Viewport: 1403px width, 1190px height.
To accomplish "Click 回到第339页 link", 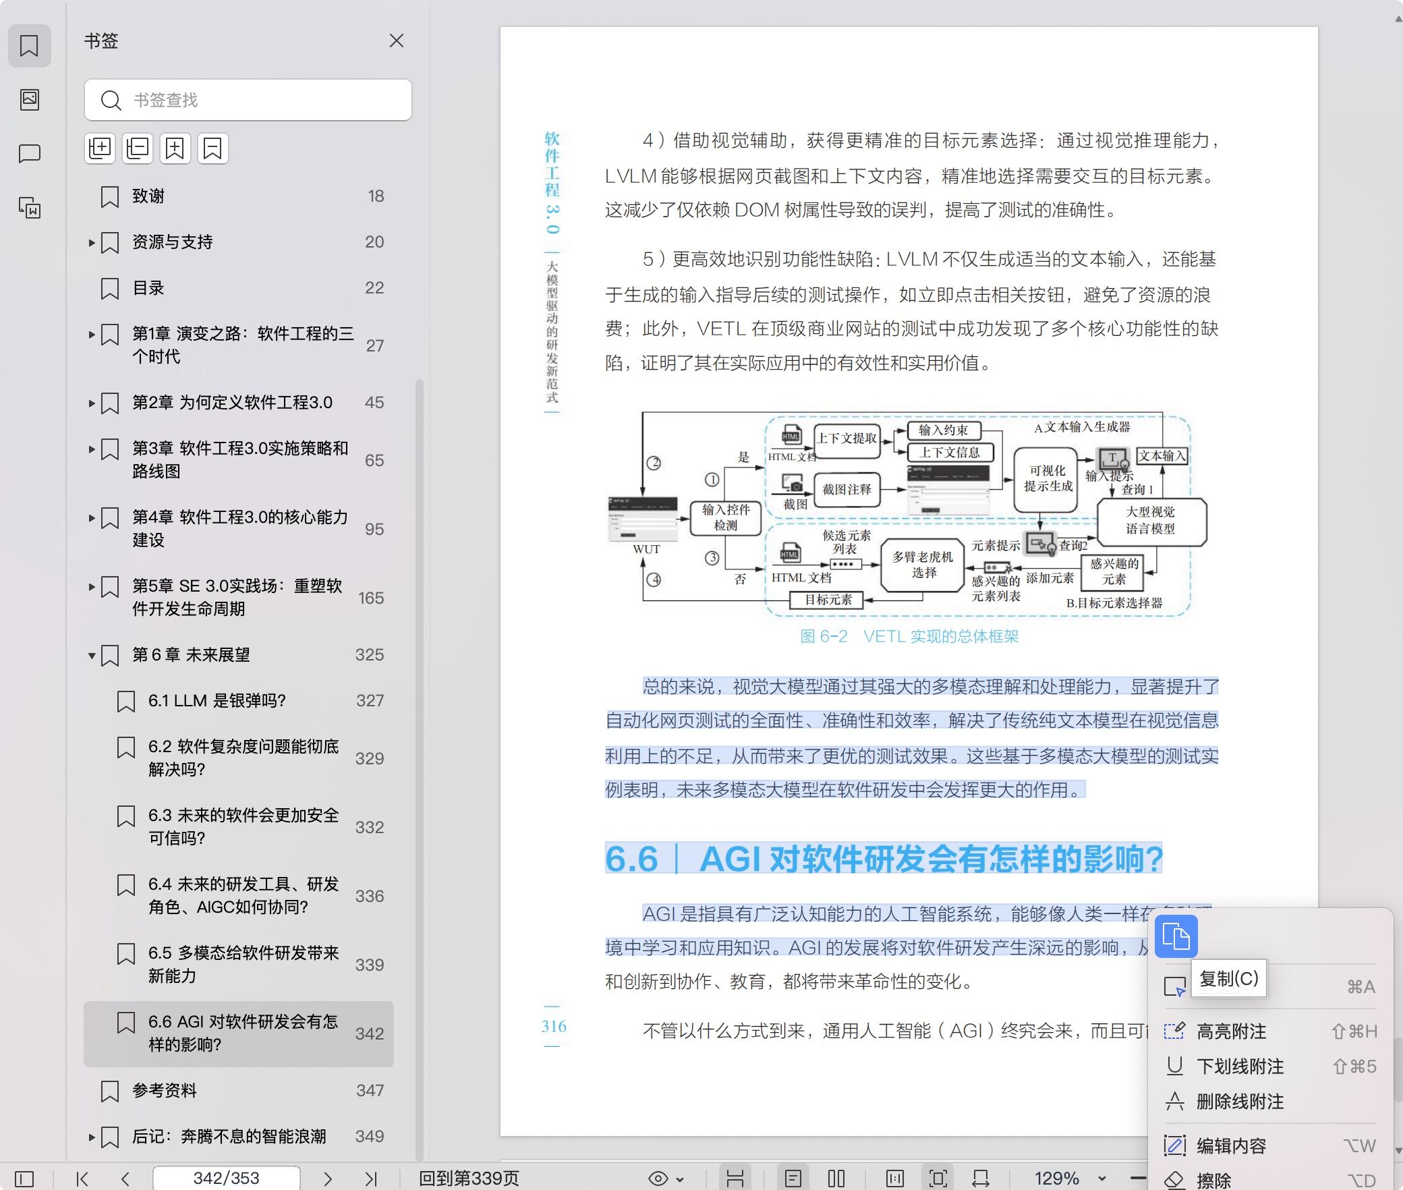I will tap(469, 1179).
